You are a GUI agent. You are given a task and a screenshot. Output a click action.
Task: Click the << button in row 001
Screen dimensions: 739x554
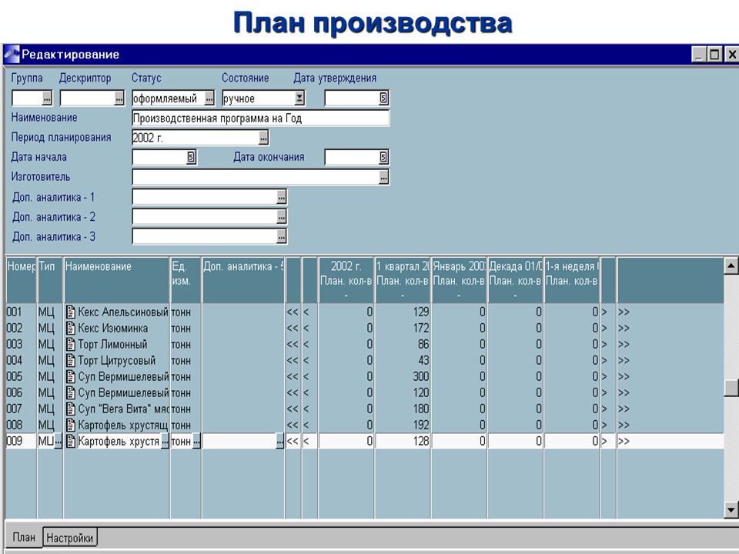293,312
